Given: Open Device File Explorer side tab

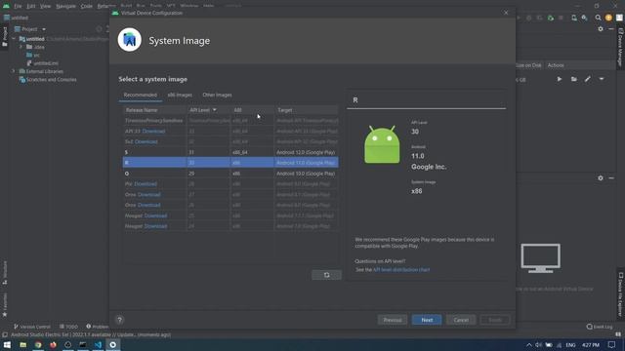Looking at the screenshot, I should tap(620, 294).
